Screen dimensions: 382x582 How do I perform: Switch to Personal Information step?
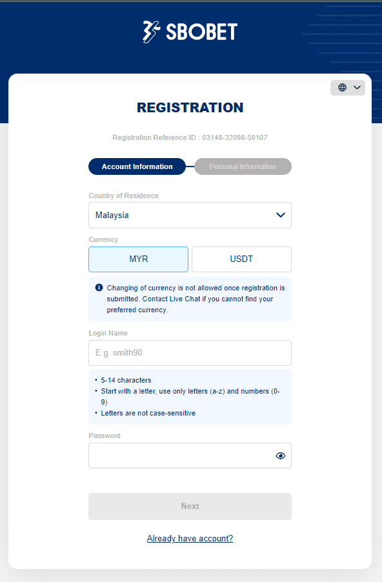tap(243, 166)
